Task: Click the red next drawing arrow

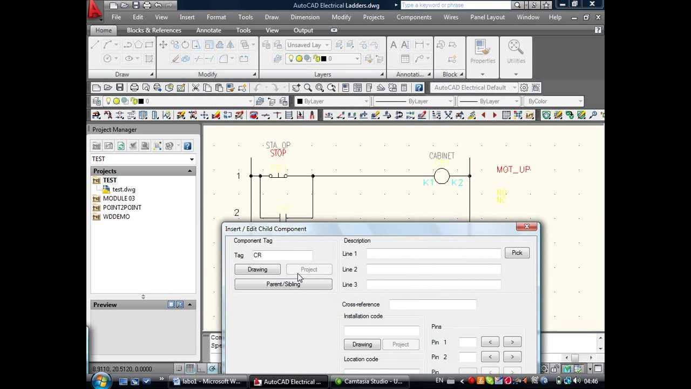Action: coord(494,115)
